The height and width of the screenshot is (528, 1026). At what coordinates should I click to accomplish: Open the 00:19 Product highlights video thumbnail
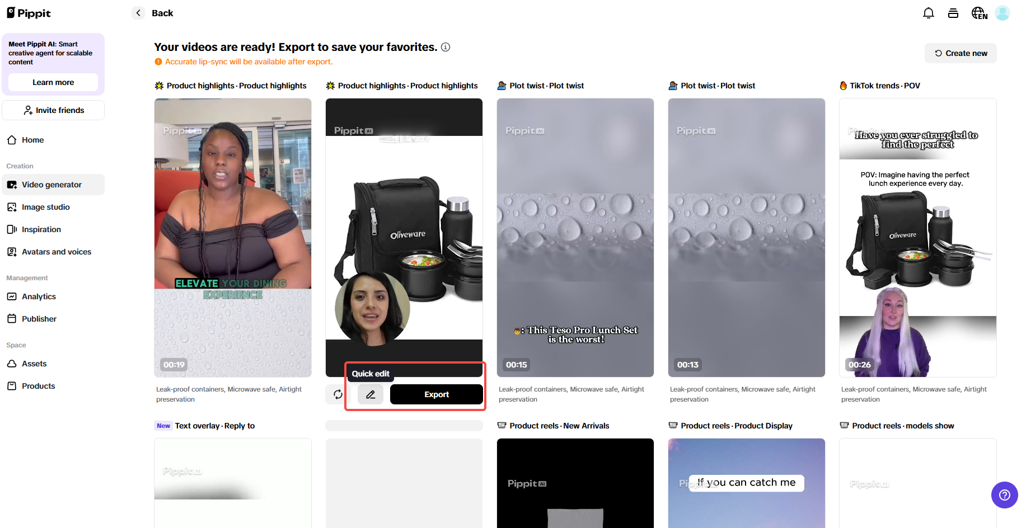[x=233, y=238]
